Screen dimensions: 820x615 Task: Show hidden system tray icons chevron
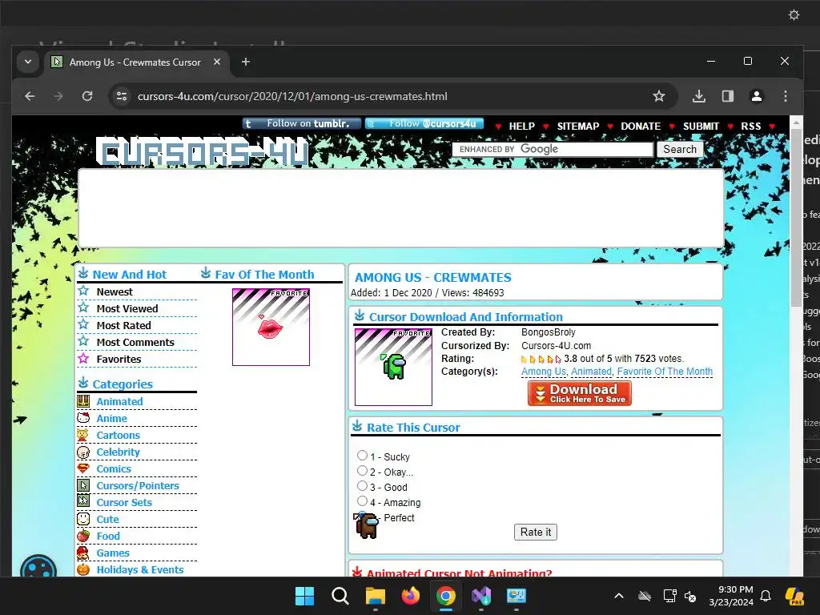click(x=619, y=596)
